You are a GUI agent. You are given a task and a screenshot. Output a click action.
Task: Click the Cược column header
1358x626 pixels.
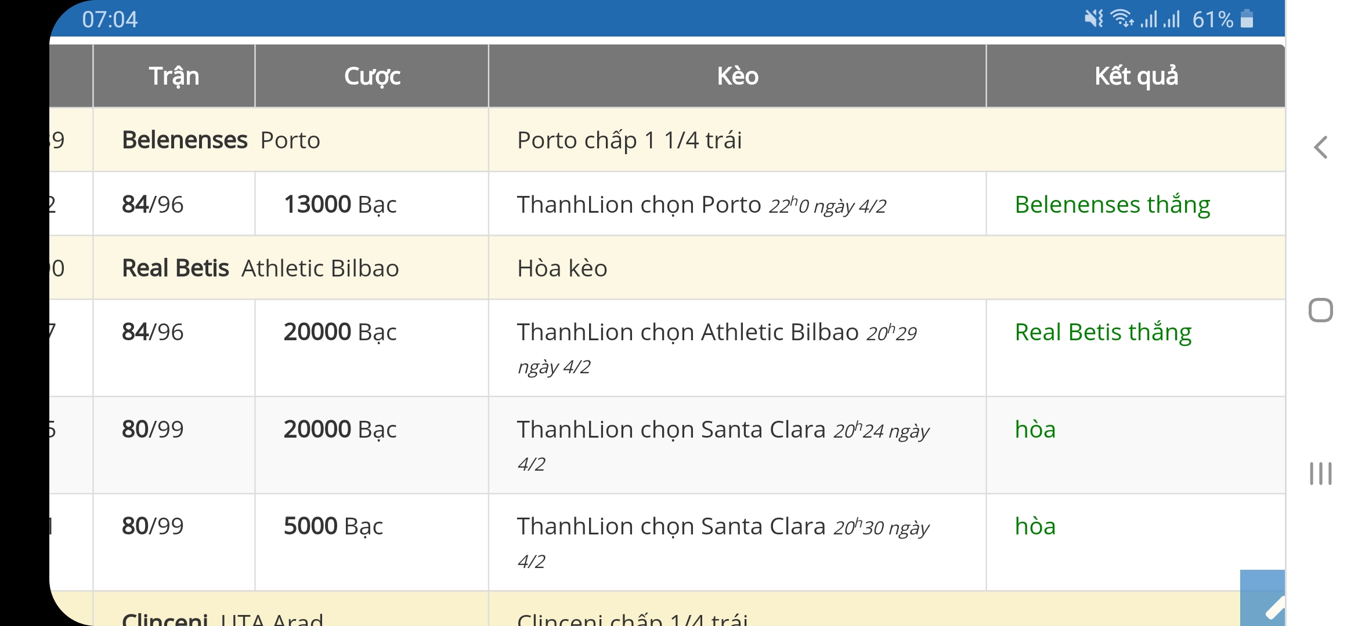click(x=372, y=76)
